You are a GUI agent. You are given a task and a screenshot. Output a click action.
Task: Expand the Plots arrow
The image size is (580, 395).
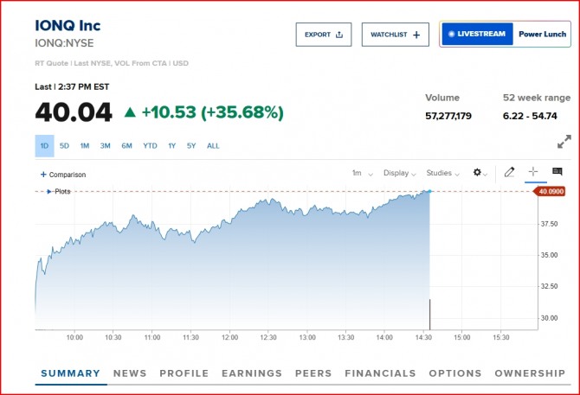(x=49, y=191)
